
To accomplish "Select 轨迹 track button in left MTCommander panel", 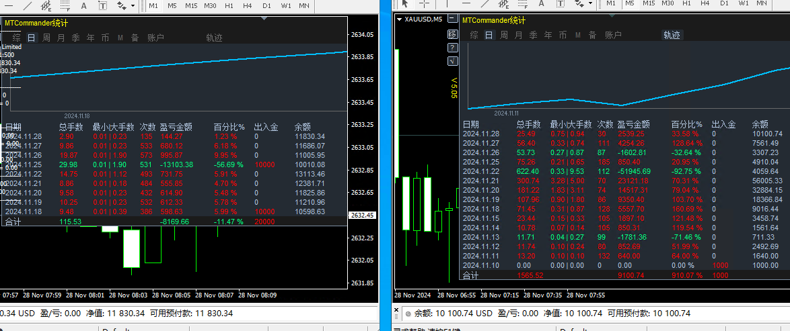I will [x=214, y=38].
